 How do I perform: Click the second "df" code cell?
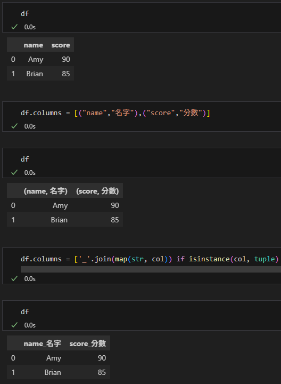tap(24, 159)
